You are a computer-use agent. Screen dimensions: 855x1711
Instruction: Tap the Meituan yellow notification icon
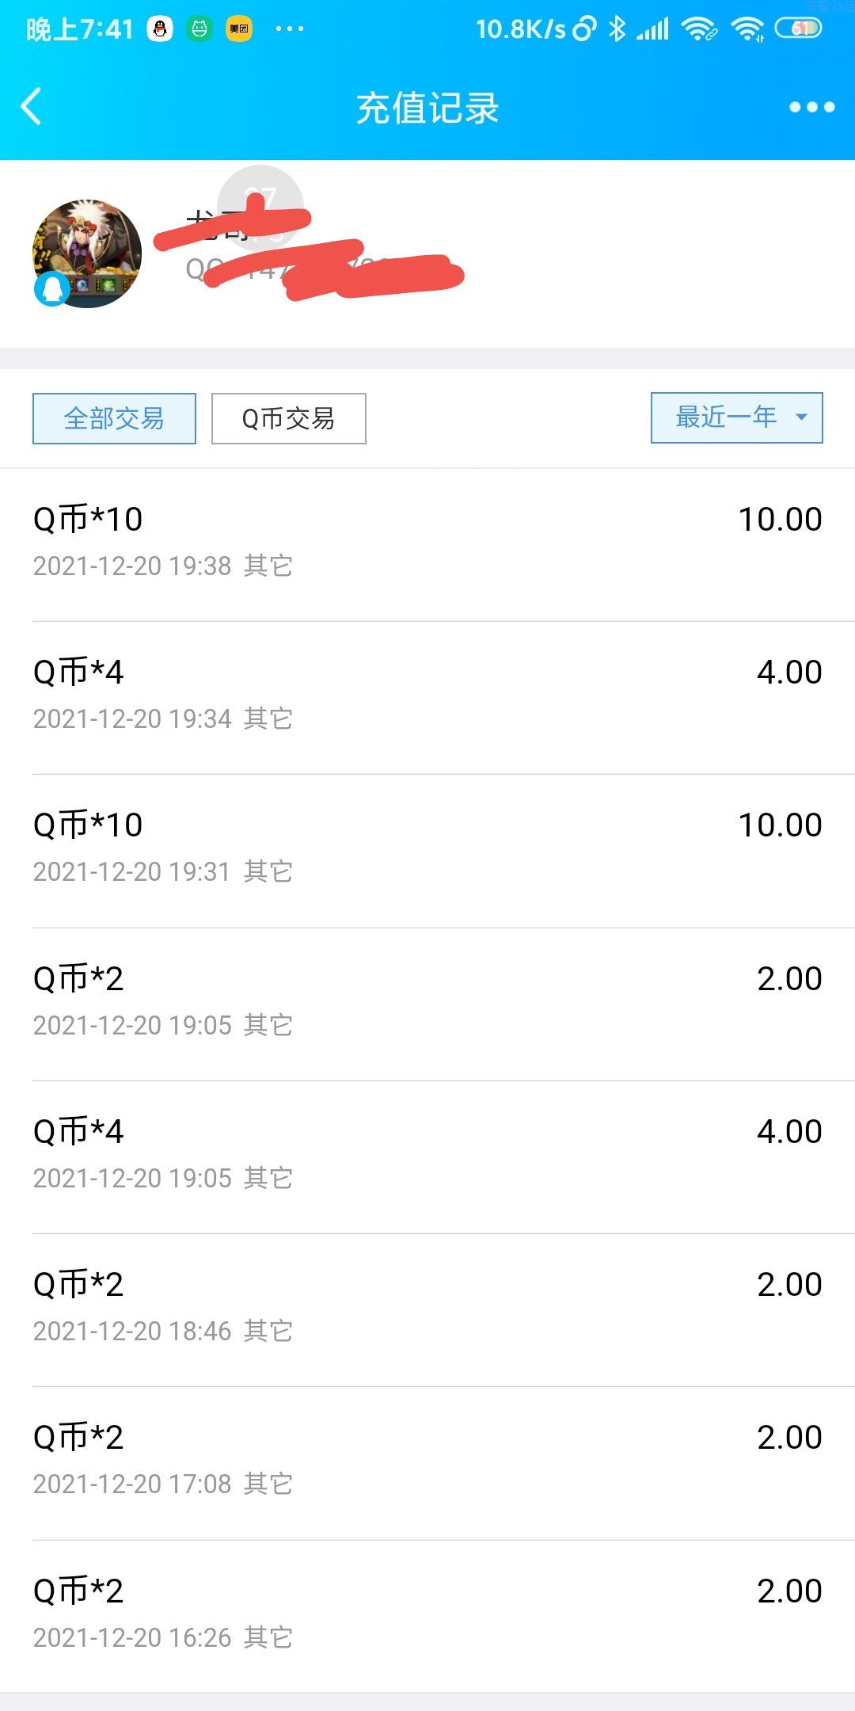pyautogui.click(x=239, y=29)
